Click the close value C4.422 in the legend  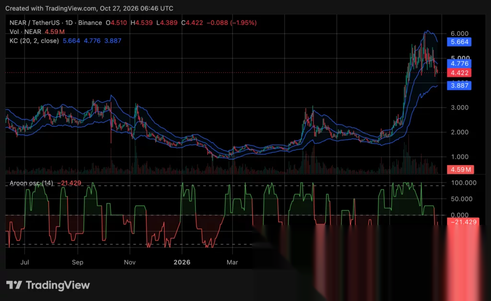click(192, 23)
